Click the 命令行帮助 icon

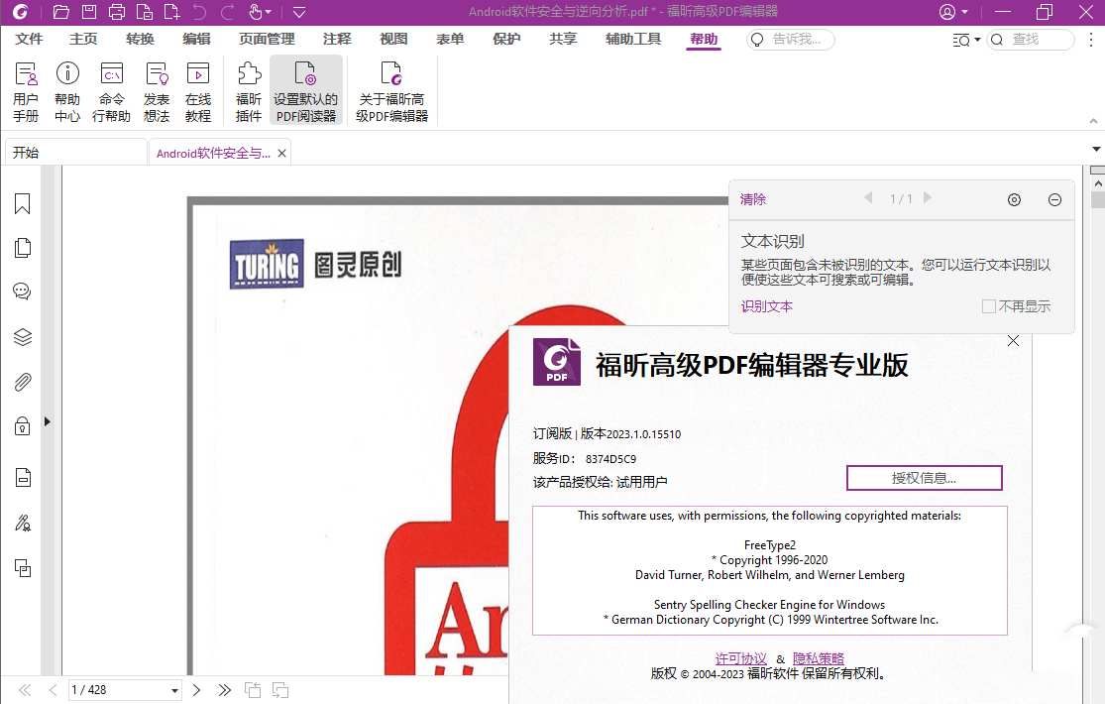[111, 89]
